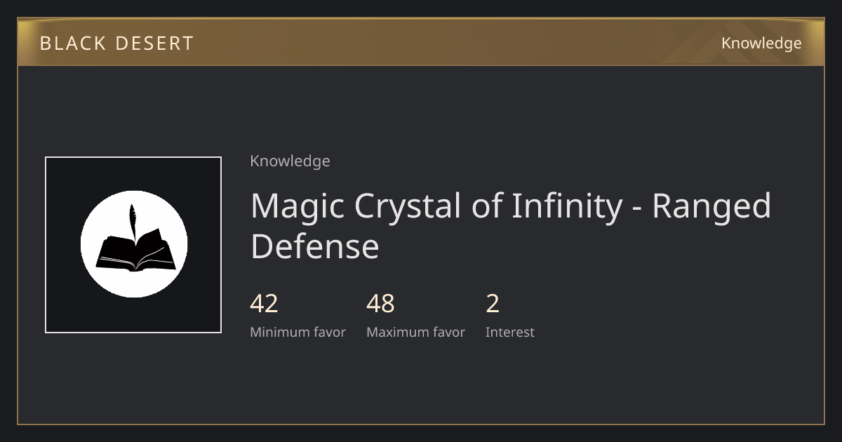The image size is (842, 442).
Task: Select the white circle behind the book
Action: tap(134, 244)
